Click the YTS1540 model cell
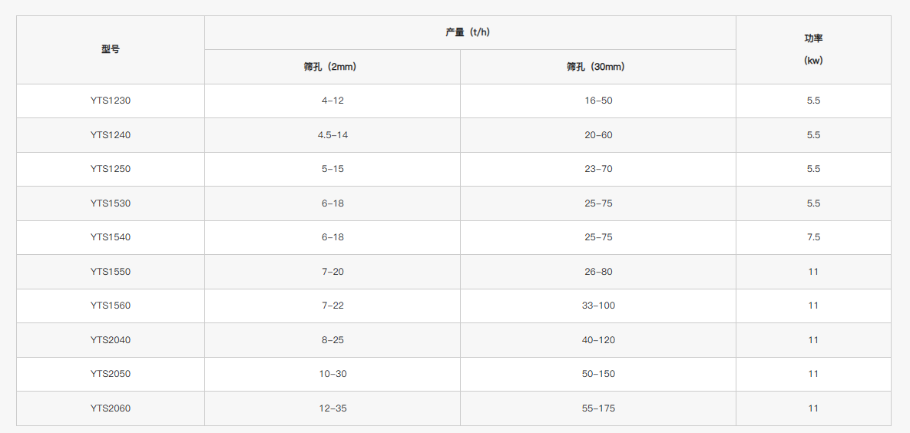 pos(111,237)
